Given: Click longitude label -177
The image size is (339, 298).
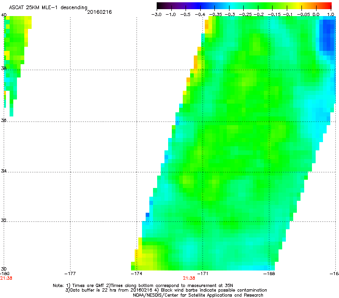Looking at the screenshot, I should [70, 274].
